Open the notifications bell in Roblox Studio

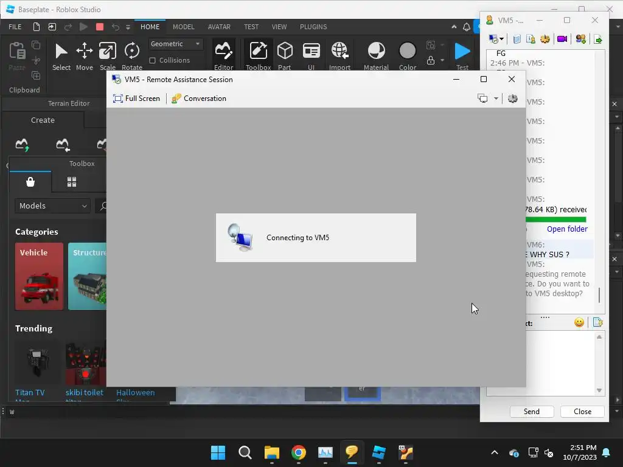pos(467,27)
